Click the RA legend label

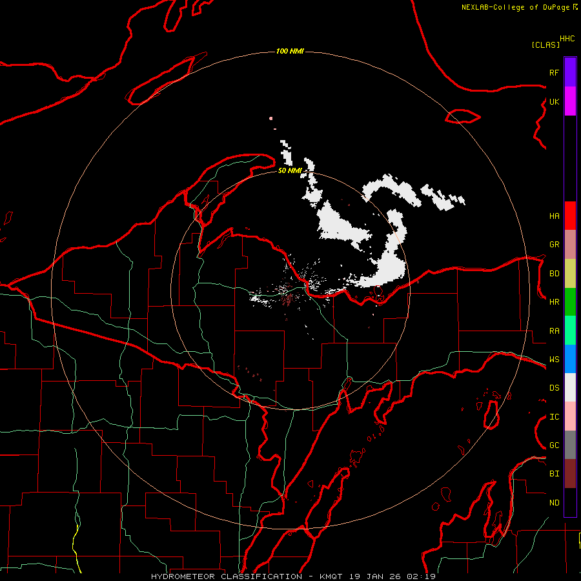(554, 331)
